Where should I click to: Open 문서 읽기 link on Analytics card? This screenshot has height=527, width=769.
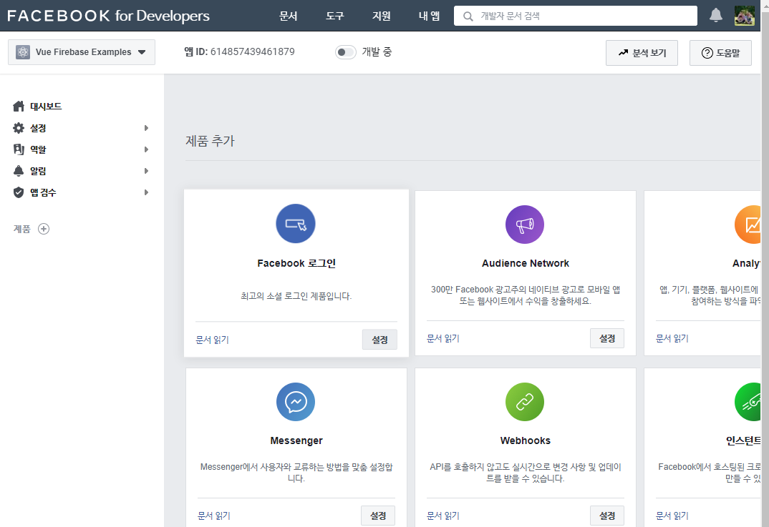[672, 338]
